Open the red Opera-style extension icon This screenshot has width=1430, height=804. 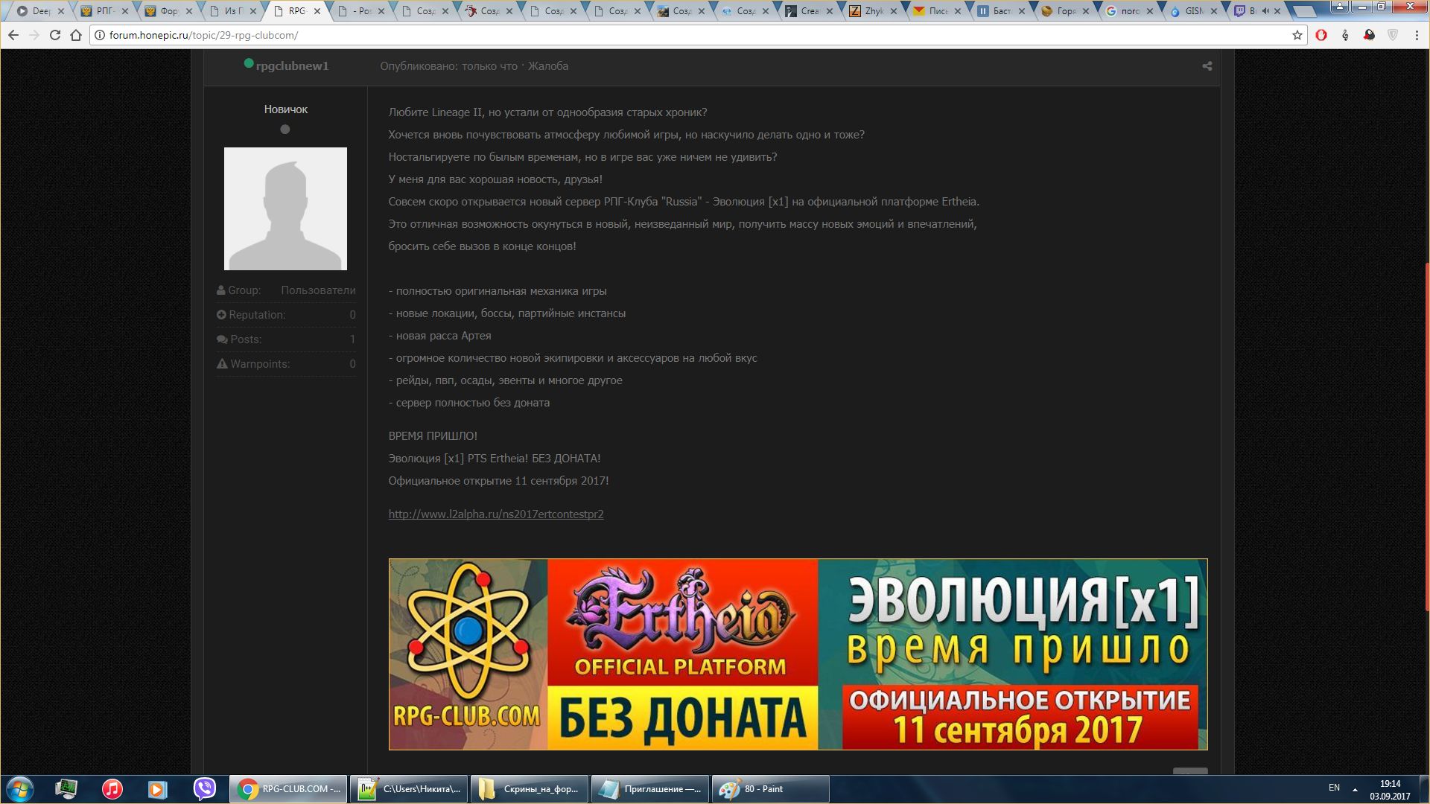pos(1321,35)
